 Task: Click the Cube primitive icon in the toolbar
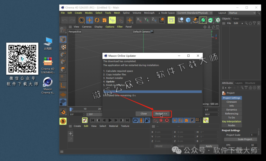(x=188, y=19)
